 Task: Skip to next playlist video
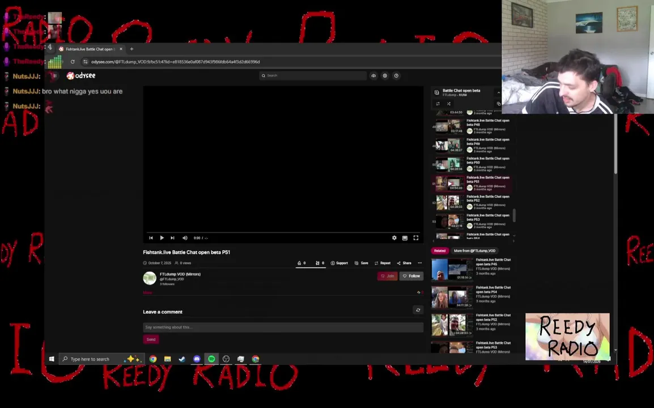(x=172, y=238)
